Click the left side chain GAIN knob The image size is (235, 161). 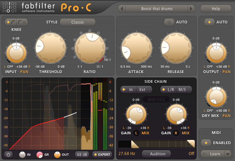(136, 114)
